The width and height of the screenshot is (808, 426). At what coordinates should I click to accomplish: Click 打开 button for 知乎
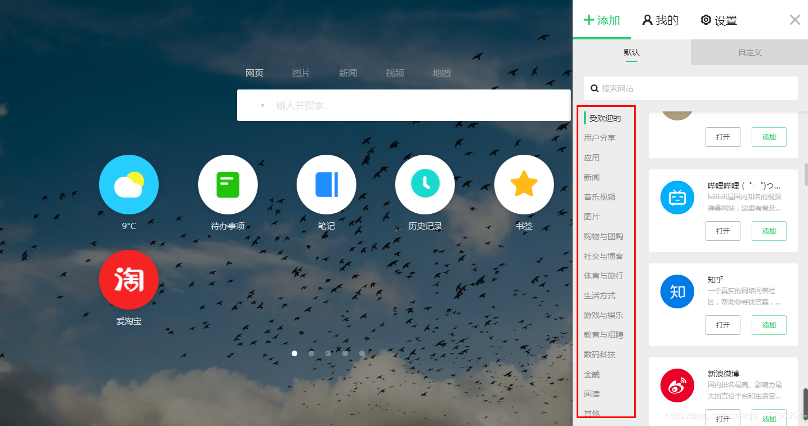(x=723, y=325)
